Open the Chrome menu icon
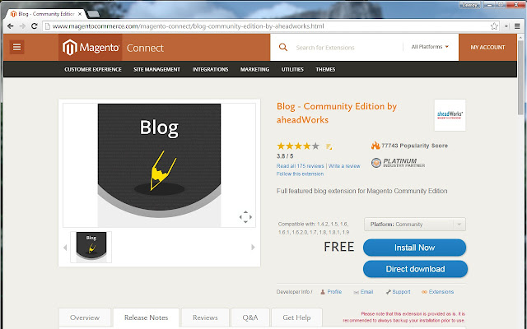527x329 pixels. pyautogui.click(x=517, y=26)
